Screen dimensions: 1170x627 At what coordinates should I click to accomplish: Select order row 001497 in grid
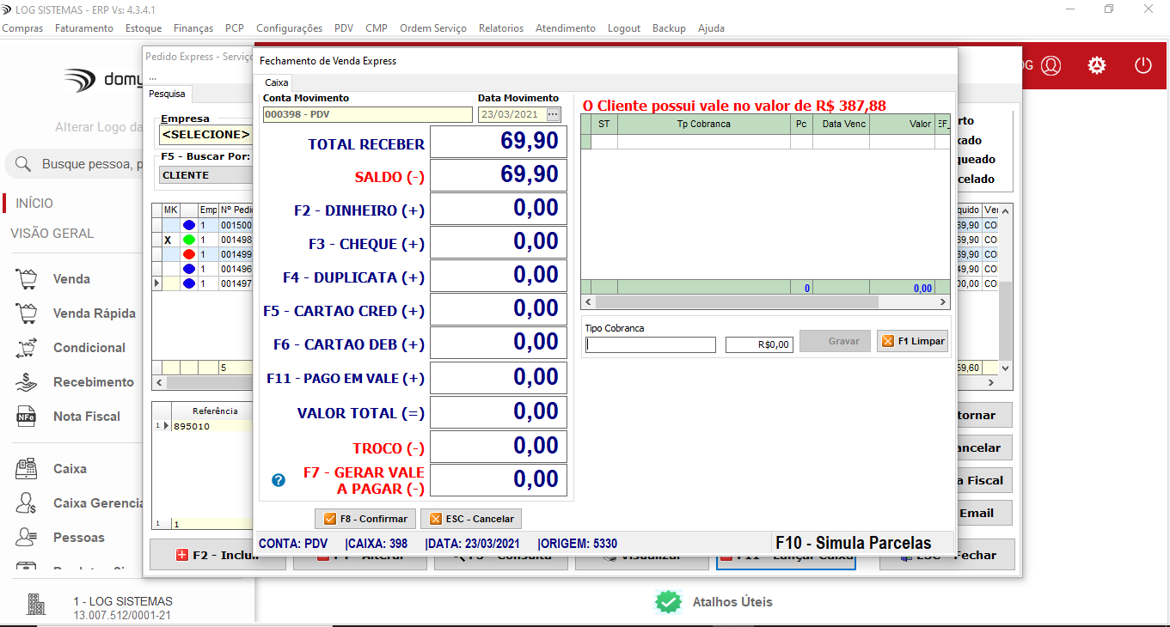(203, 283)
